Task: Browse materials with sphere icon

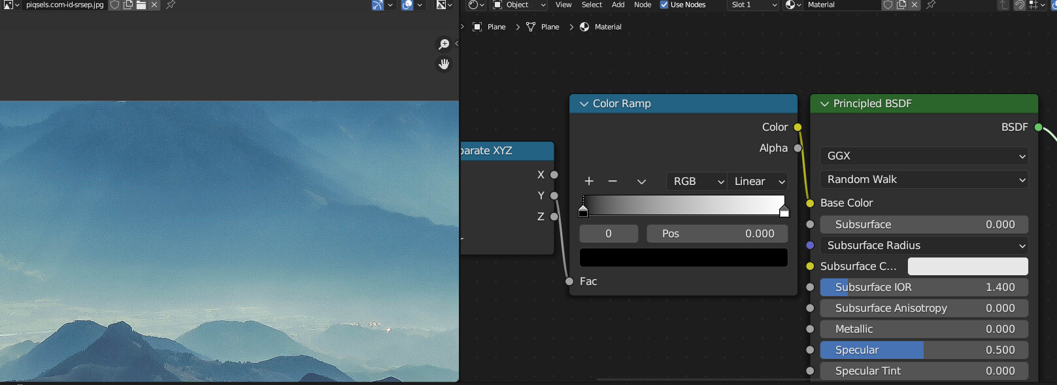Action: click(793, 5)
